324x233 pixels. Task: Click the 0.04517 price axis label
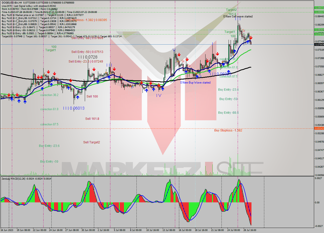point(319,159)
